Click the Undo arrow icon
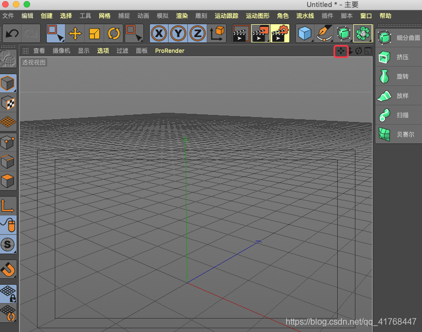This screenshot has width=422, height=332. [12, 33]
